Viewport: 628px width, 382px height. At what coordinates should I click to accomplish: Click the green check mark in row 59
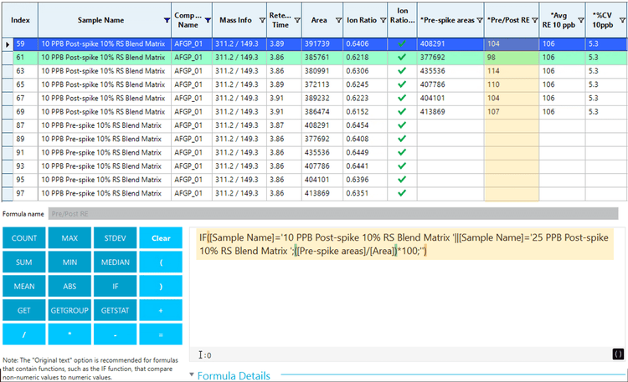[x=402, y=44]
